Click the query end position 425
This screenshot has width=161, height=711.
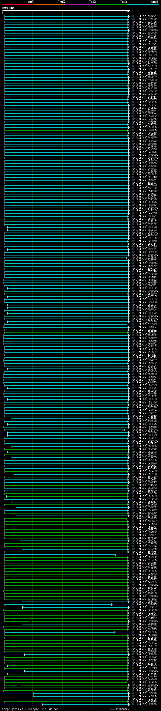(127, 12)
